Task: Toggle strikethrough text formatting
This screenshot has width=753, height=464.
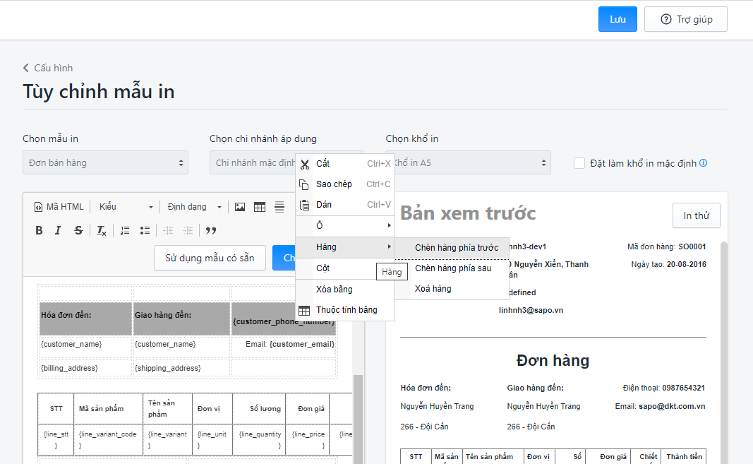Action: point(78,230)
